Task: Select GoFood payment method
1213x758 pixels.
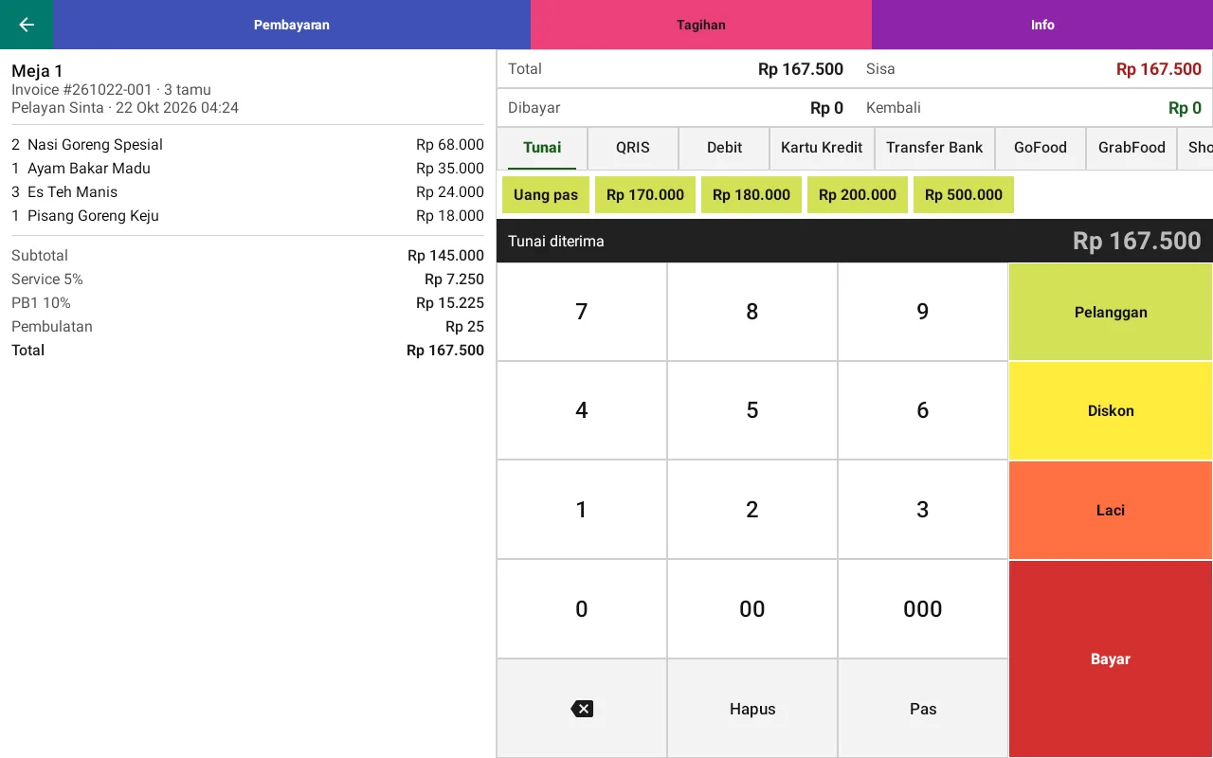Action: pos(1041,148)
